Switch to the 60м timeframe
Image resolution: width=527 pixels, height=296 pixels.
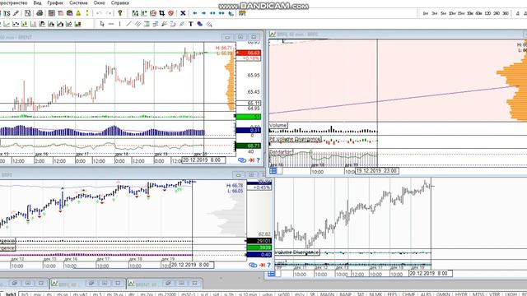(x=479, y=13)
